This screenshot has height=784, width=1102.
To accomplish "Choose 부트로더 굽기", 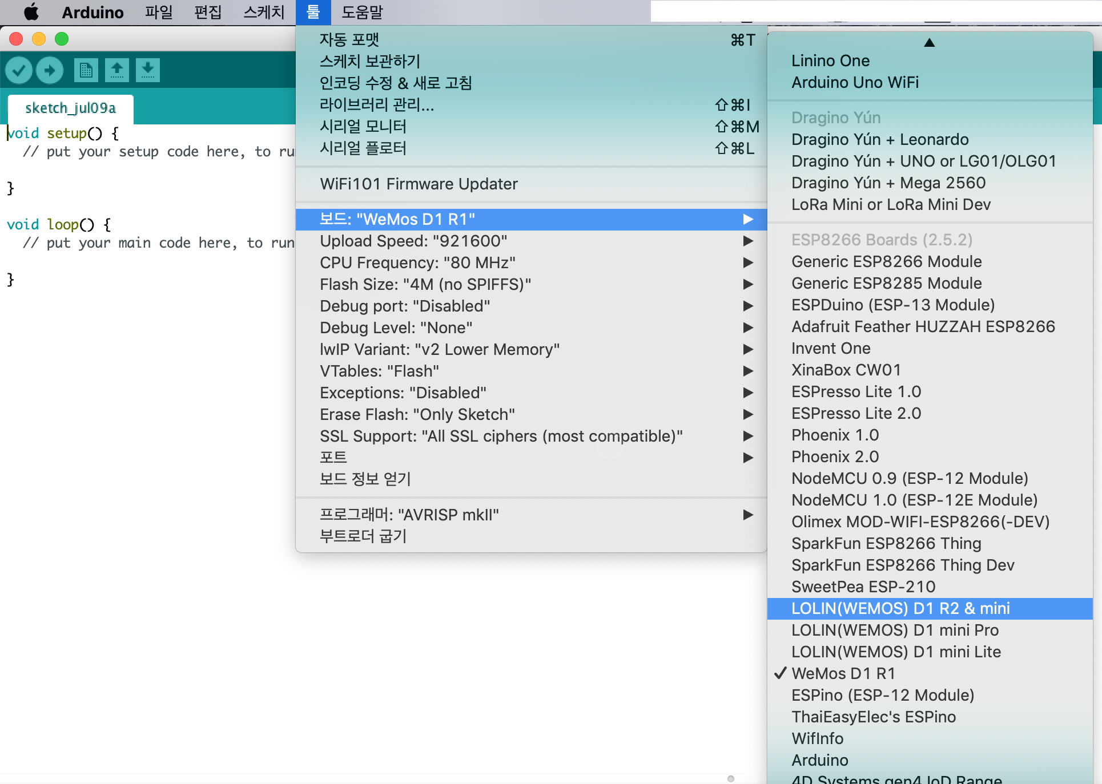I will pos(531,536).
